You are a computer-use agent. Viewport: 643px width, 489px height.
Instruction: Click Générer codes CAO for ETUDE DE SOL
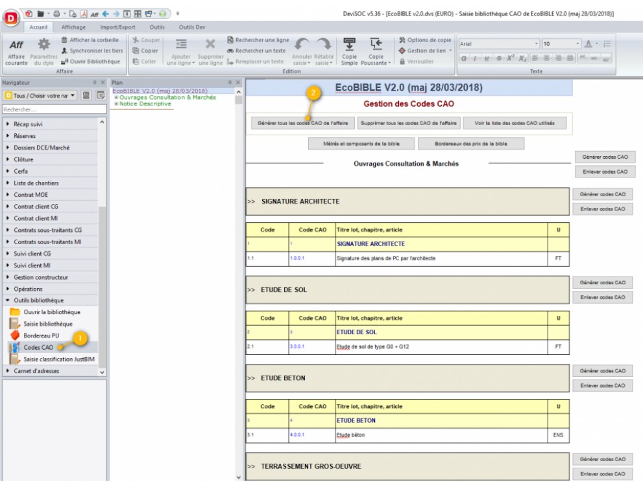(602, 282)
